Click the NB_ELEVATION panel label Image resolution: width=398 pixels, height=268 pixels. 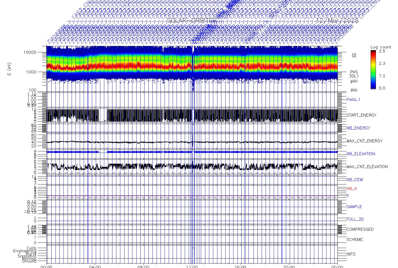pos(361,154)
